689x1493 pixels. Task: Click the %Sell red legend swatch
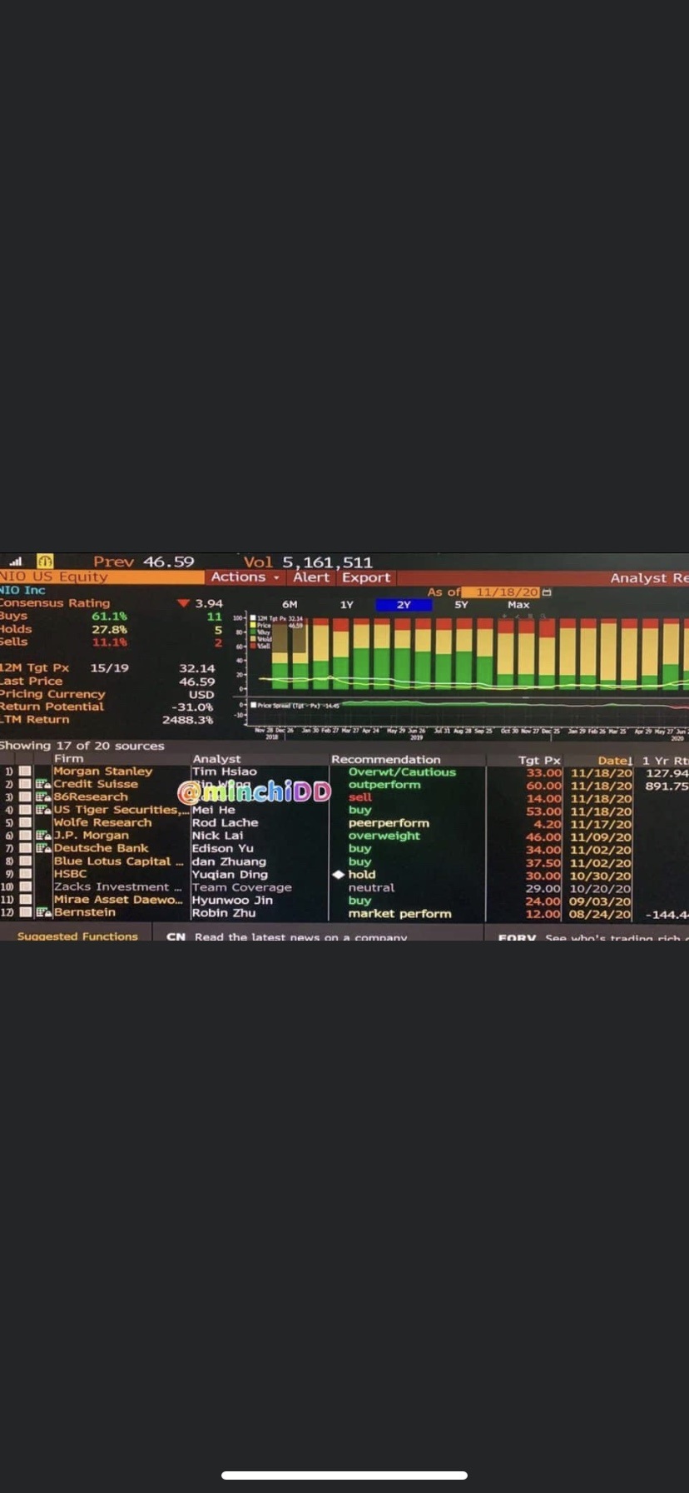(x=254, y=646)
